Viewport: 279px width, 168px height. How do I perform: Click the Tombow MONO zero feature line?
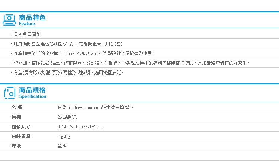(x=83, y=53)
